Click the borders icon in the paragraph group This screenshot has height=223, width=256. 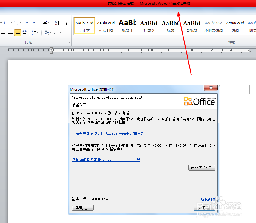click(x=56, y=33)
